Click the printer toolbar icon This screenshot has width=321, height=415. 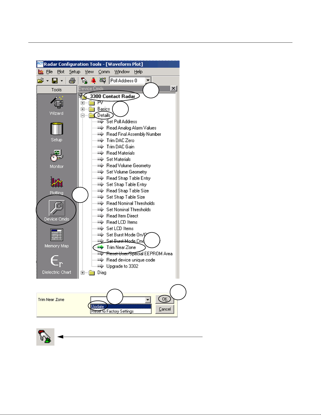click(72, 81)
